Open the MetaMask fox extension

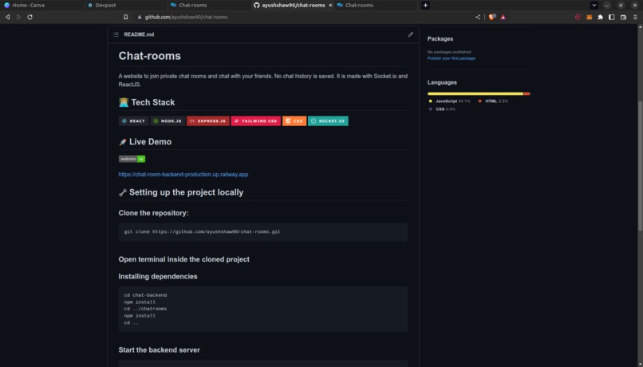[x=590, y=17]
